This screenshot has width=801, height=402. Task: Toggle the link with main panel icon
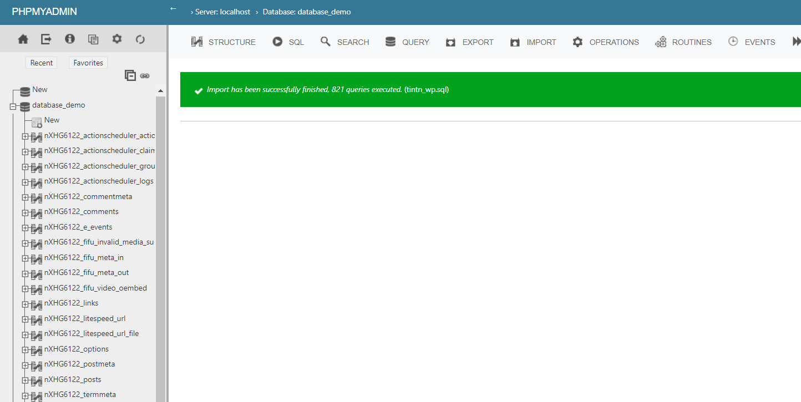tap(145, 75)
